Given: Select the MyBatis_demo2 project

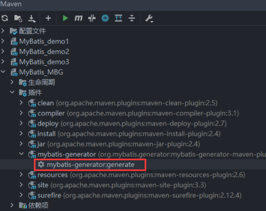Looking at the screenshot, I should tap(44, 52).
